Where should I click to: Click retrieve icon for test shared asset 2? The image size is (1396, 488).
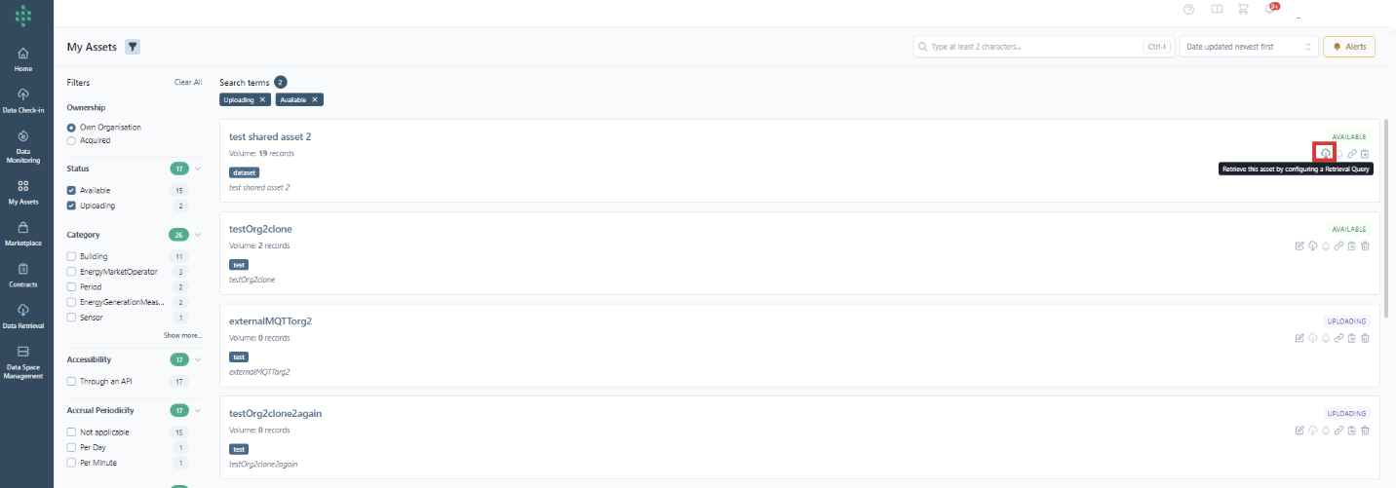[x=1325, y=153]
